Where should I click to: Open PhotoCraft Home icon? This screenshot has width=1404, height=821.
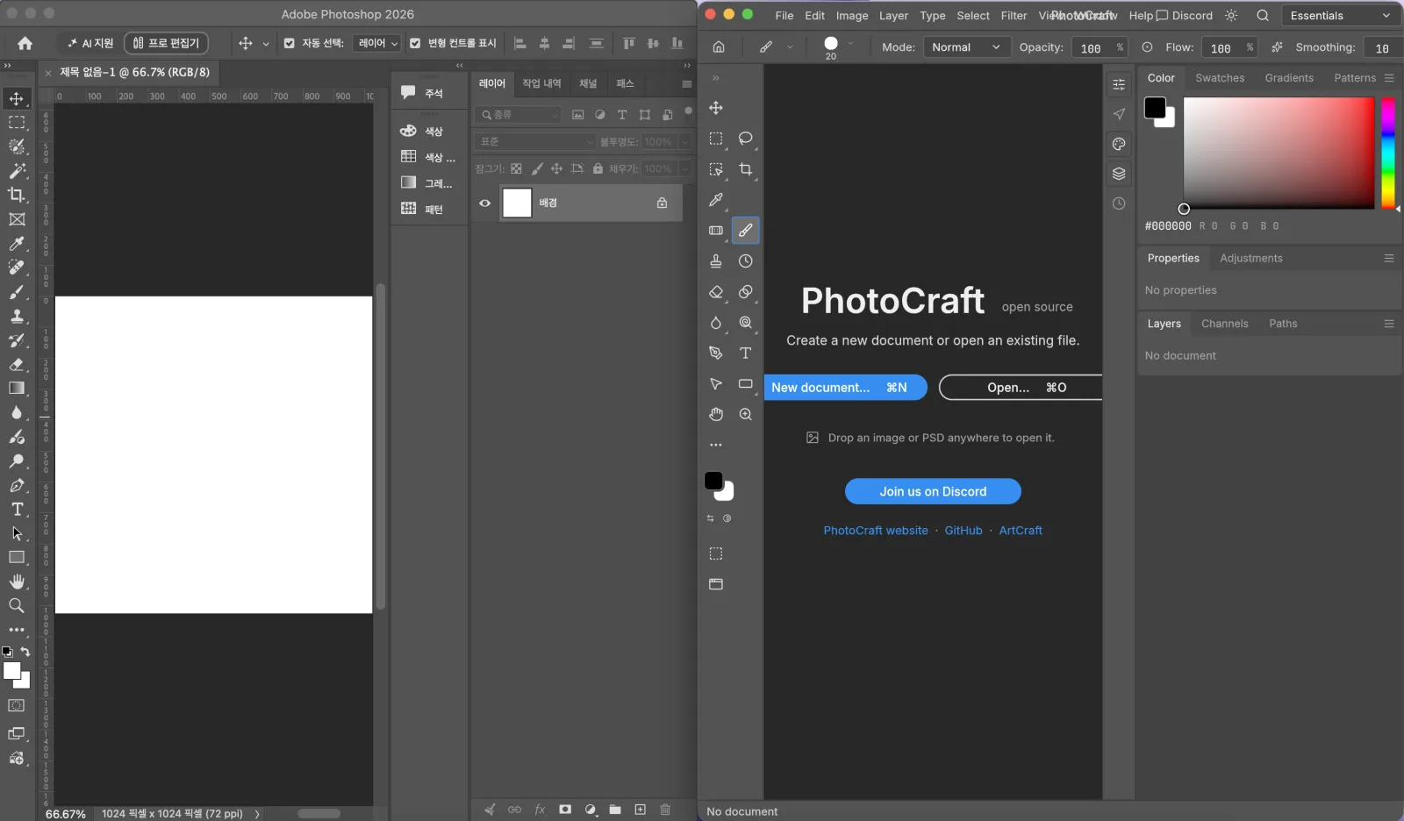(719, 47)
